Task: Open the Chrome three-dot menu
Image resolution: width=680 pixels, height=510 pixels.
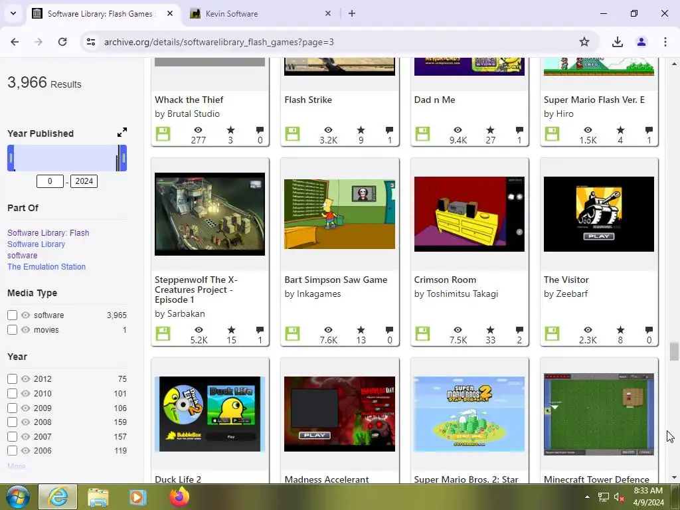Action: [665, 42]
